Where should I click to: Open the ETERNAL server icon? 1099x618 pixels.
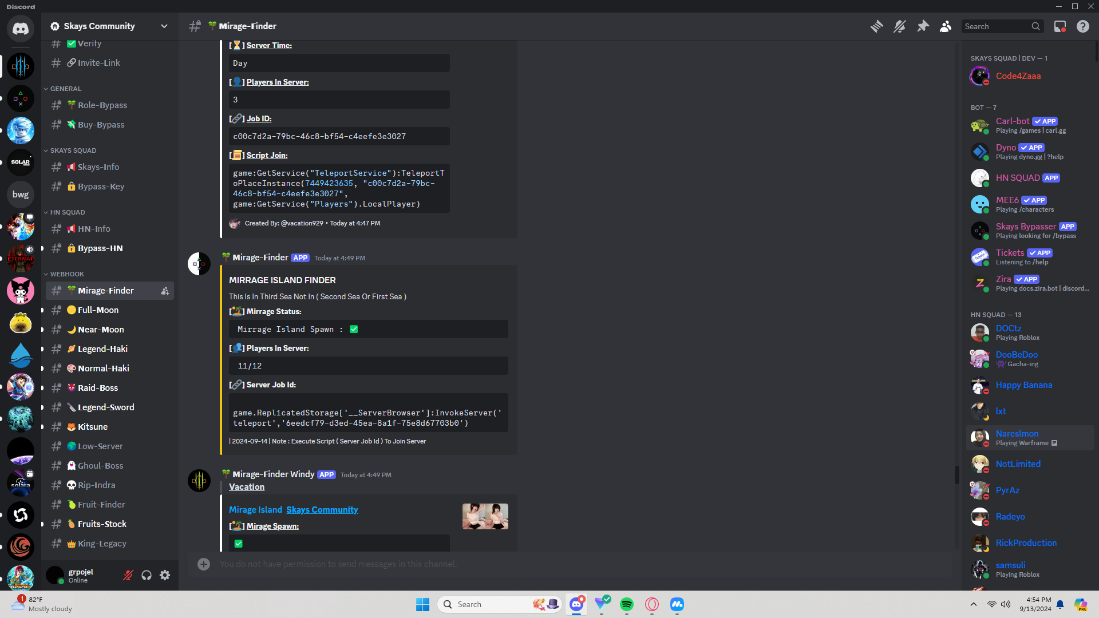point(21,259)
